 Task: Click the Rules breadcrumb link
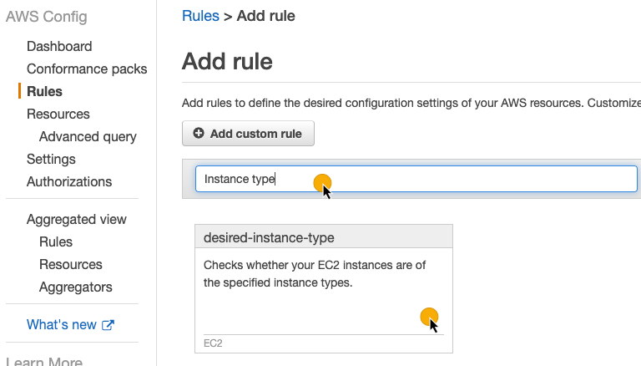200,16
